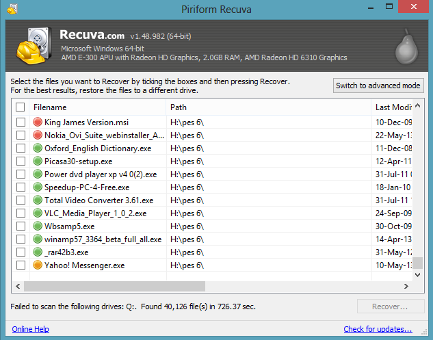Click the failed-to-scan status message

tap(133, 306)
